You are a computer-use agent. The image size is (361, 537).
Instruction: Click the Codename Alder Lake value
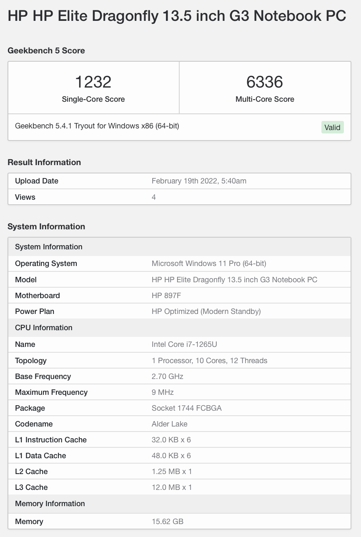(x=169, y=424)
